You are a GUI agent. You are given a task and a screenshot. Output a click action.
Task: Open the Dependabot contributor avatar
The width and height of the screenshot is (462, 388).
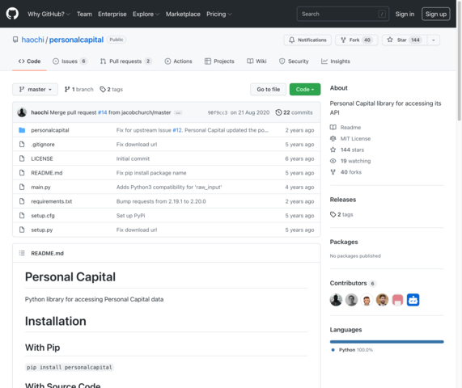(x=413, y=300)
